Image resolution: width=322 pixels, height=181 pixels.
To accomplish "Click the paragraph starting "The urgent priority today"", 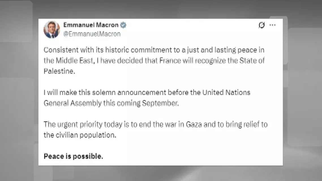I will pyautogui.click(x=155, y=130).
